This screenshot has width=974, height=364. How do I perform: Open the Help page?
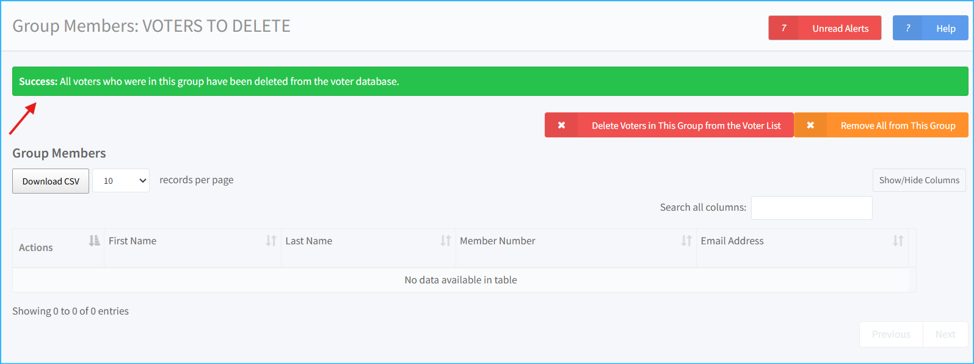click(x=945, y=28)
